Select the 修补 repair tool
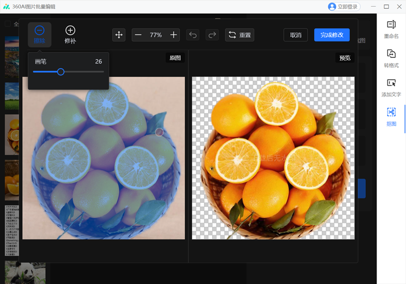The height and width of the screenshot is (284, 406). 70,34
